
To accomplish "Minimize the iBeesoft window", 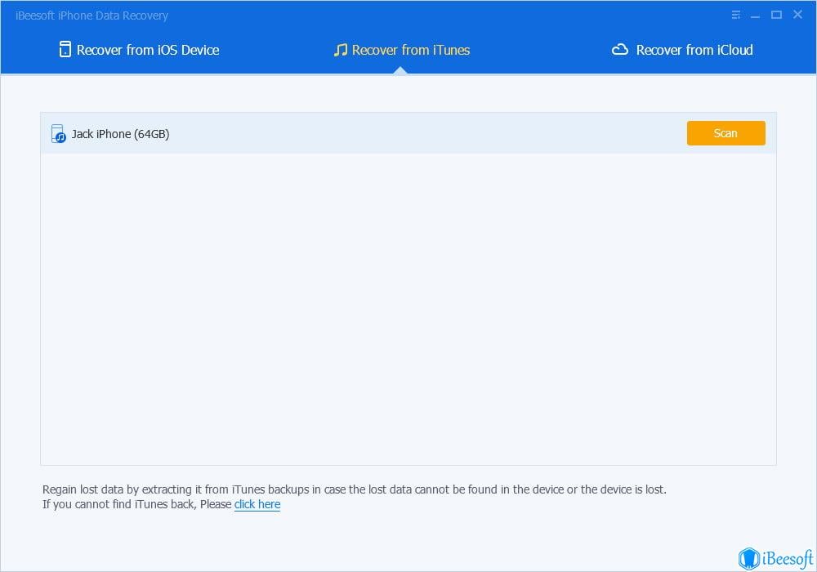I will pos(755,16).
